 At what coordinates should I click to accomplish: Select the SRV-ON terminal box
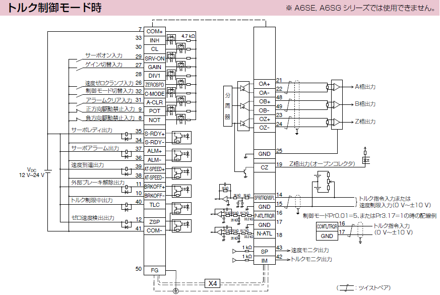[155, 58]
